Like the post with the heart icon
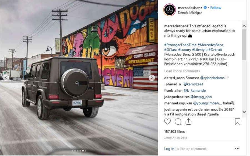 167,121
